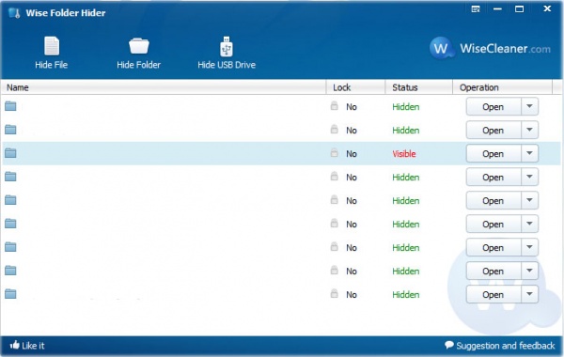This screenshot has height=357, width=564.
Task: Click the padlock icon in fifth row
Action: click(334, 199)
